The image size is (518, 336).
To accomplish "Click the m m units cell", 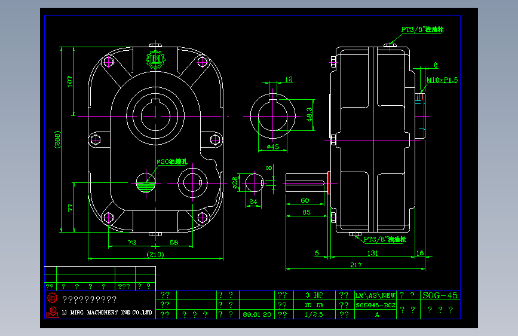I will pyautogui.click(x=314, y=305).
